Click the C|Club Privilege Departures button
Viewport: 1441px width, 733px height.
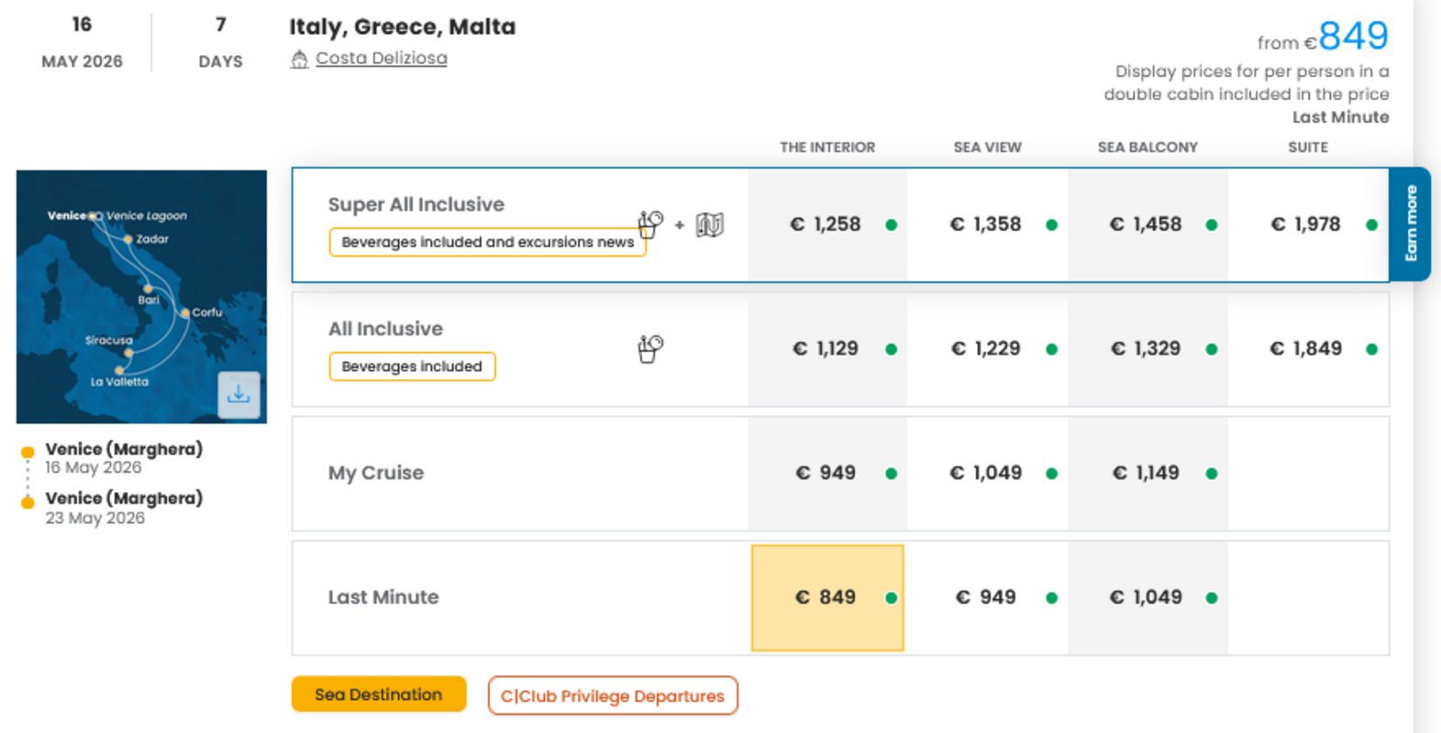click(612, 695)
